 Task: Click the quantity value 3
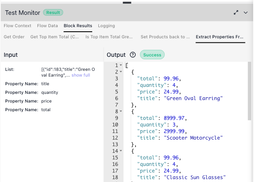pos(174,125)
